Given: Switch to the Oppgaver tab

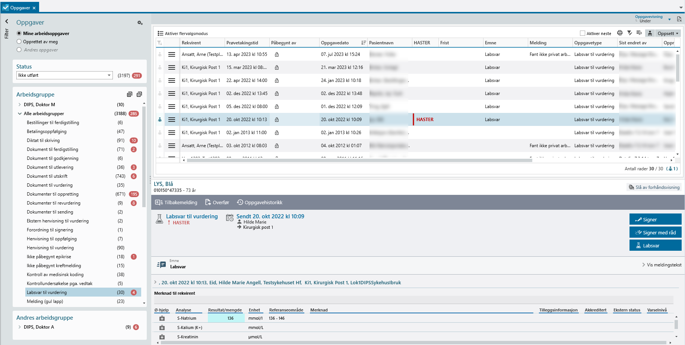Looking at the screenshot, I should [20, 8].
